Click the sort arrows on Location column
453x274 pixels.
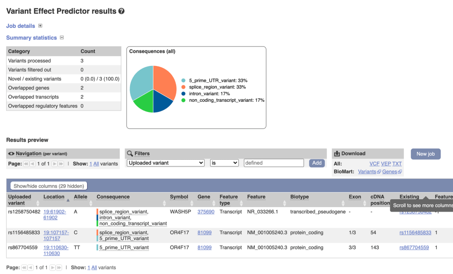tap(68, 200)
